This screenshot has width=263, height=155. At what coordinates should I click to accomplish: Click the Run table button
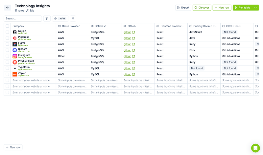(243, 8)
